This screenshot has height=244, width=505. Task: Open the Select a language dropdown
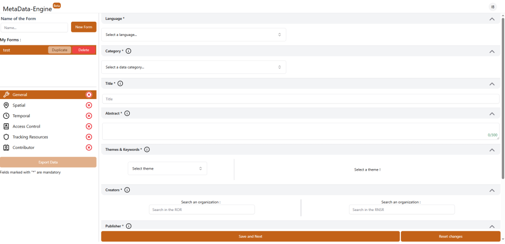(193, 35)
